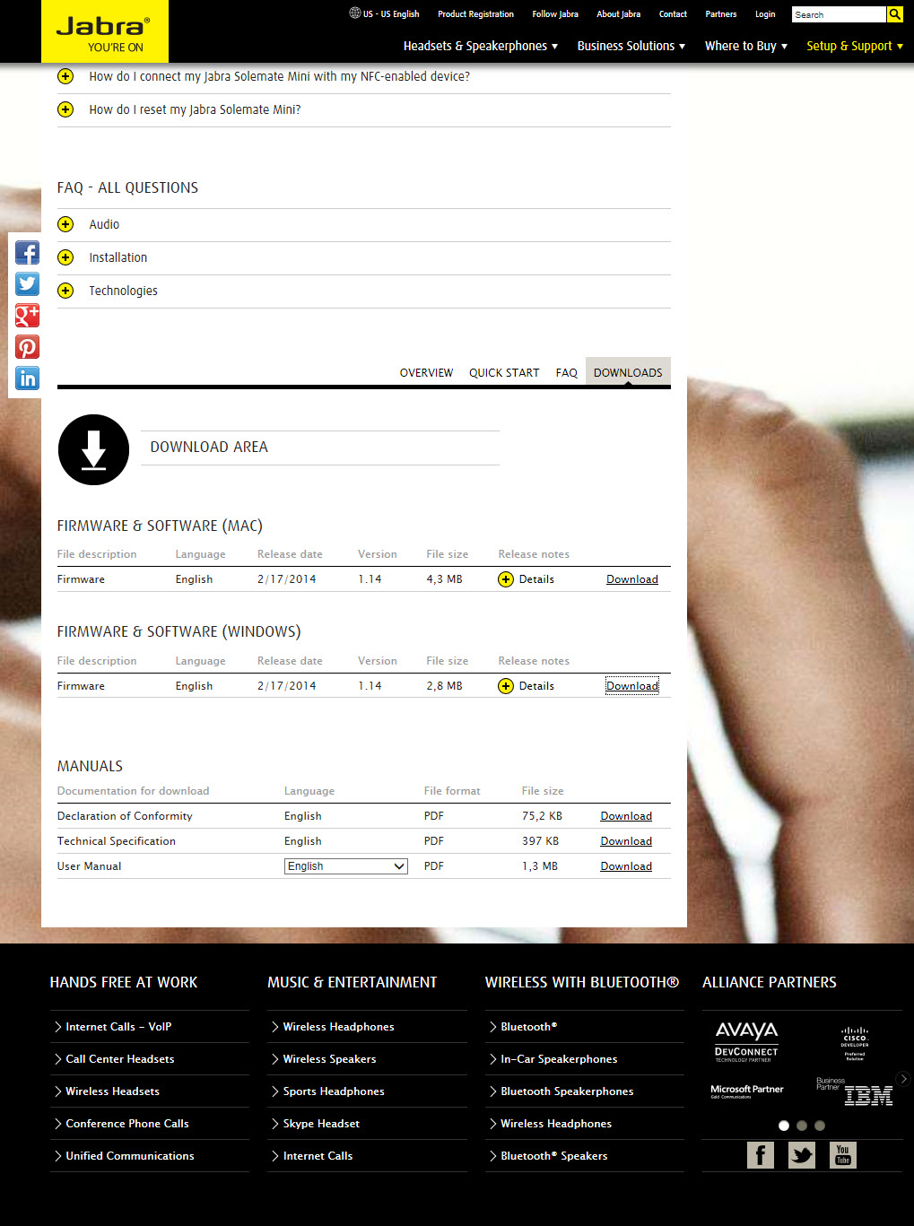Select the second carousel pagination dot

point(802,1126)
